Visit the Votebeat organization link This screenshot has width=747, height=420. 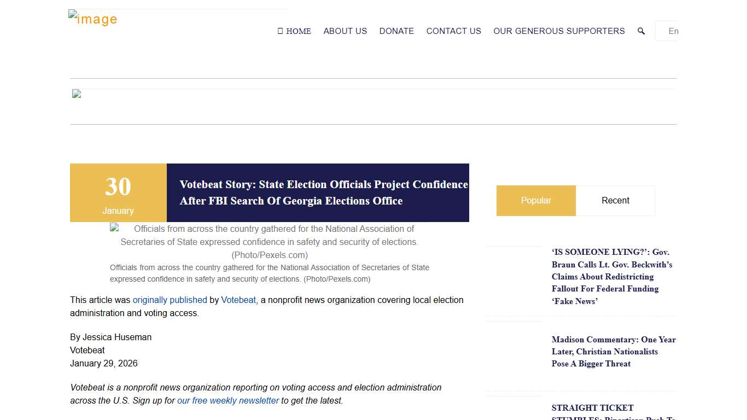[238, 300]
